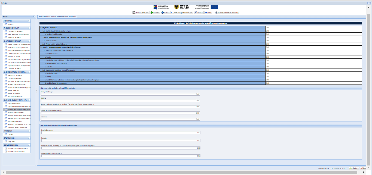The width and height of the screenshot is (372, 175).
Task: Click środki własne field under wydatków niekwalifikowanych
Action: [x=121, y=156]
